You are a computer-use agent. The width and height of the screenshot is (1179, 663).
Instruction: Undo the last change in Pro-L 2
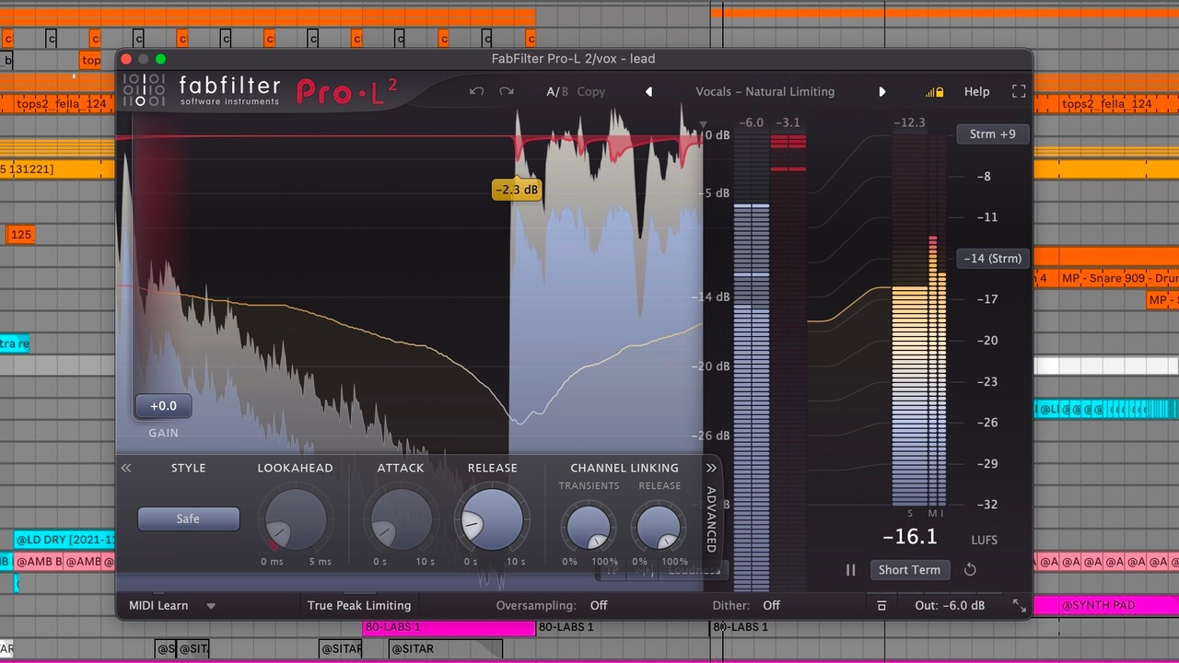tap(476, 91)
